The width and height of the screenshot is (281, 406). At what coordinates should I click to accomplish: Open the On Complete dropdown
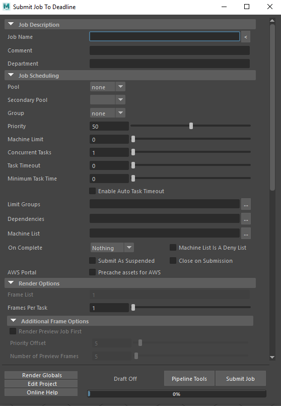(112, 248)
